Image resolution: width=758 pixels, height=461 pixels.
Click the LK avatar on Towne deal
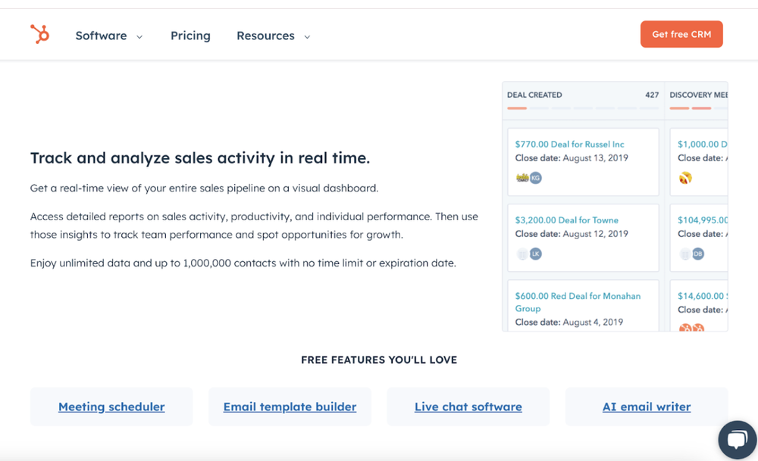click(536, 254)
